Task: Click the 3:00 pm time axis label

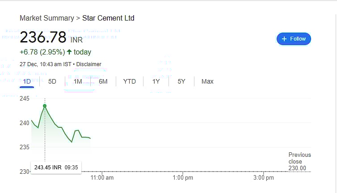Action: point(263,178)
